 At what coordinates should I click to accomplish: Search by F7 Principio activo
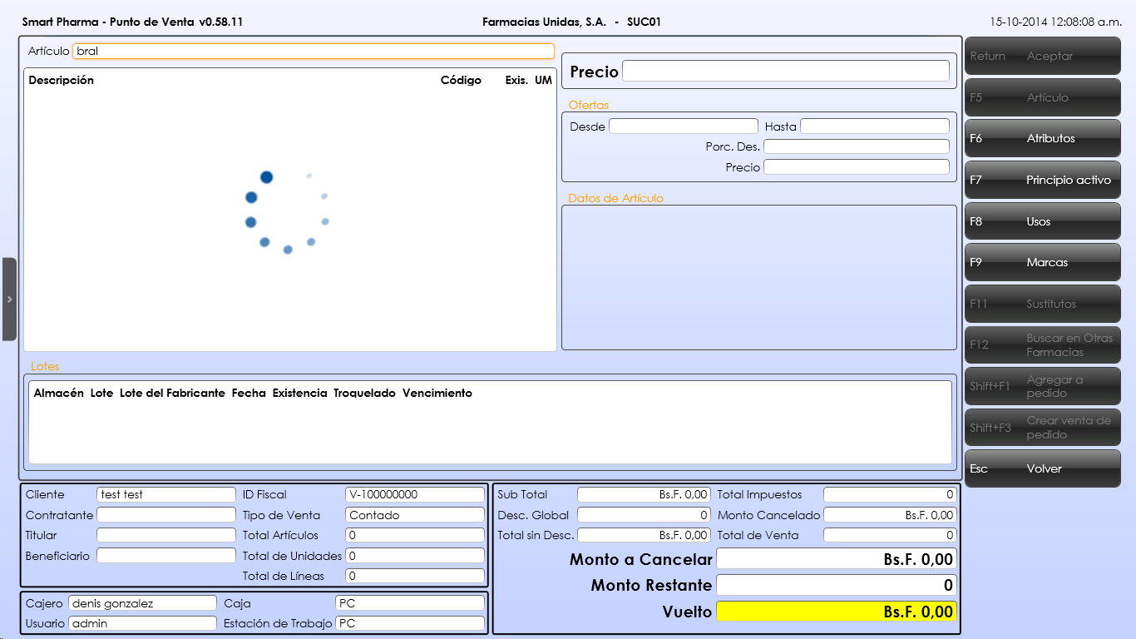point(1043,180)
